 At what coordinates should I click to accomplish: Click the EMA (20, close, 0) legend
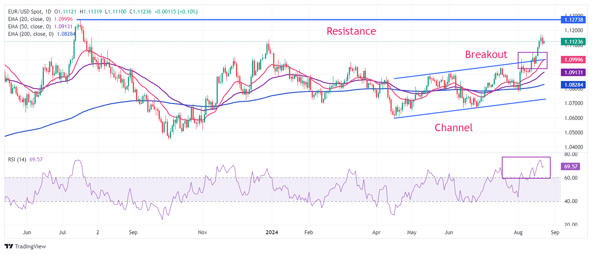tap(29, 19)
